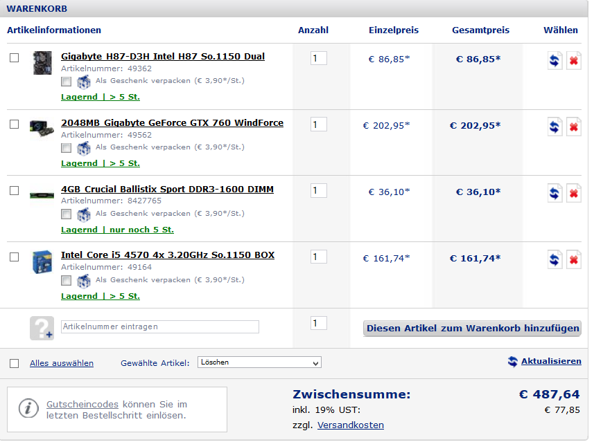This screenshot has height=442, width=594.
Task: Click Diesen Artikel zum Warenkorb hinzufügen button
Action: click(473, 329)
